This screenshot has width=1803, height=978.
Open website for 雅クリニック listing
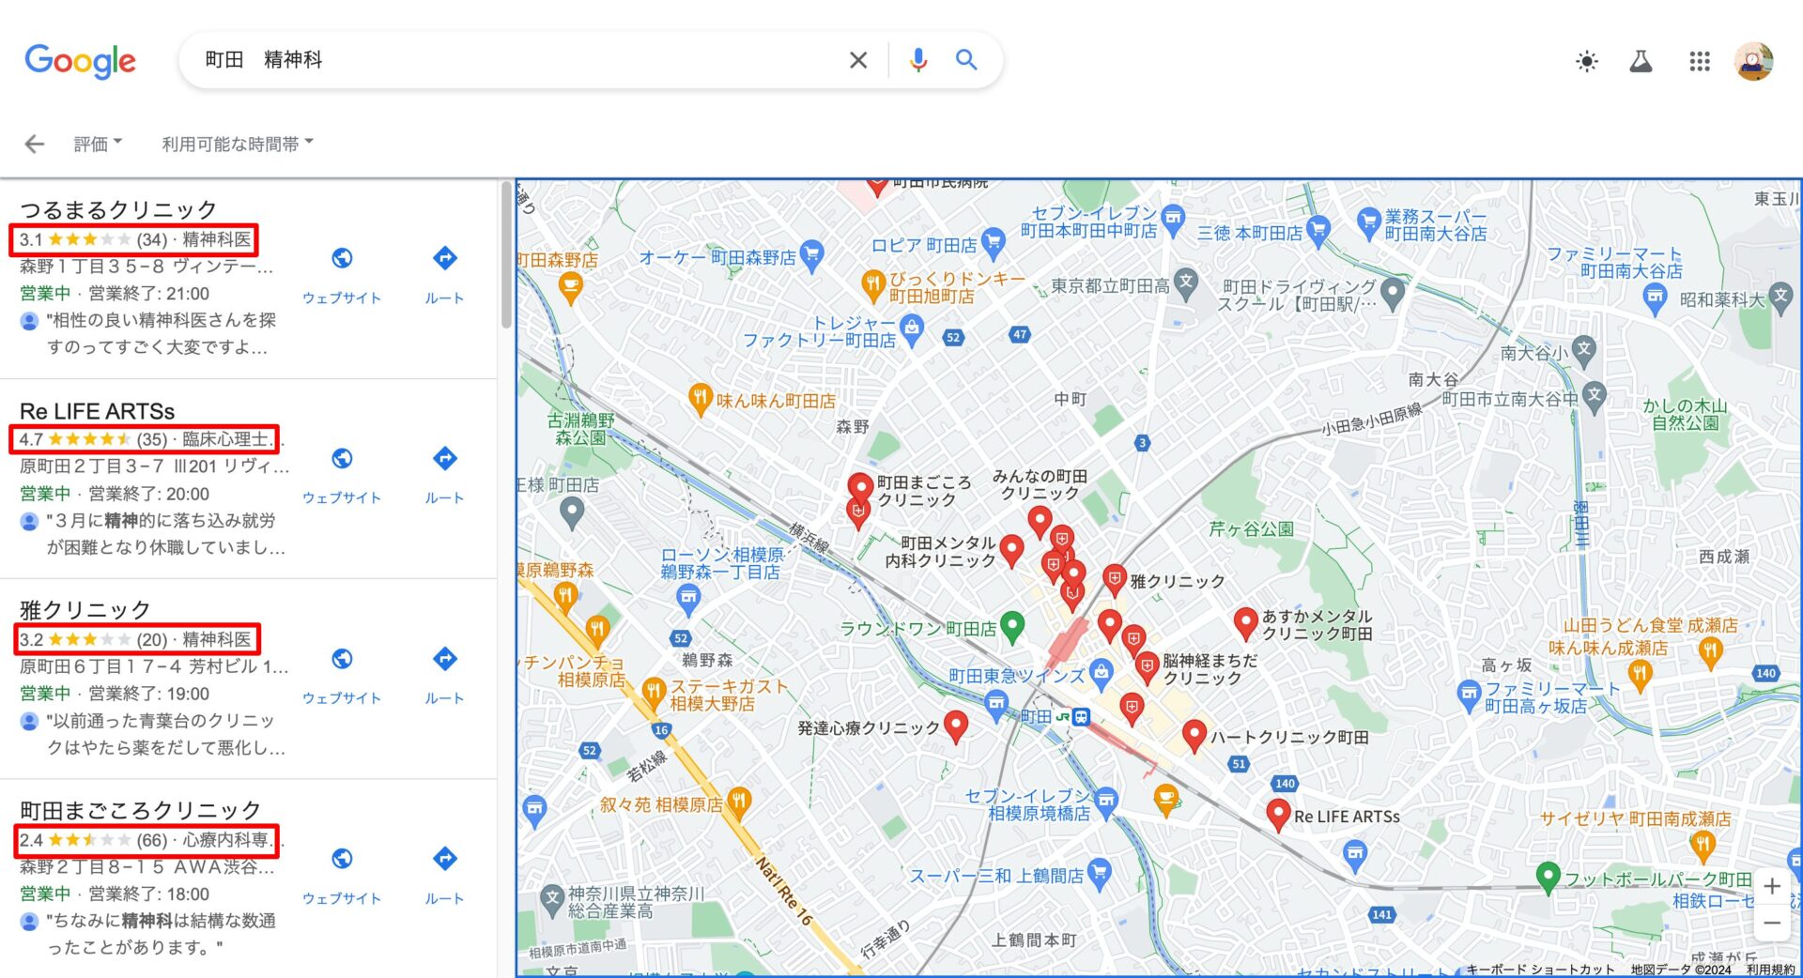(x=342, y=674)
